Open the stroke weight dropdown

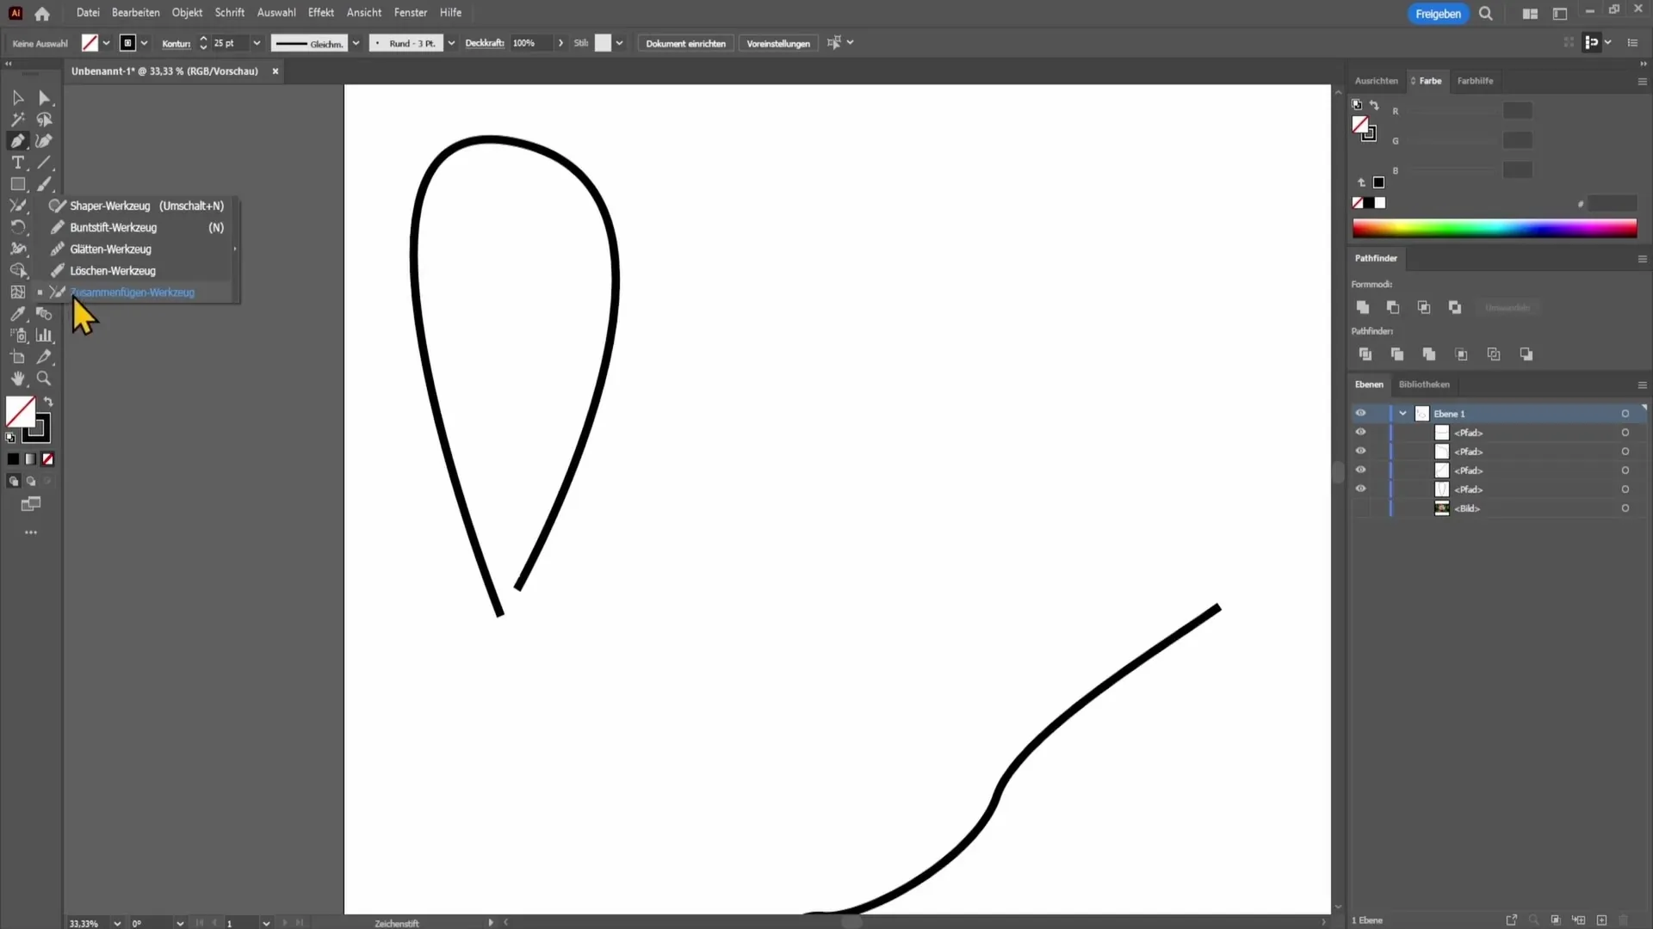(x=256, y=43)
